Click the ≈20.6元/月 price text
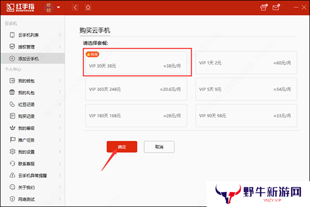310x207 pixels. pos(170,89)
